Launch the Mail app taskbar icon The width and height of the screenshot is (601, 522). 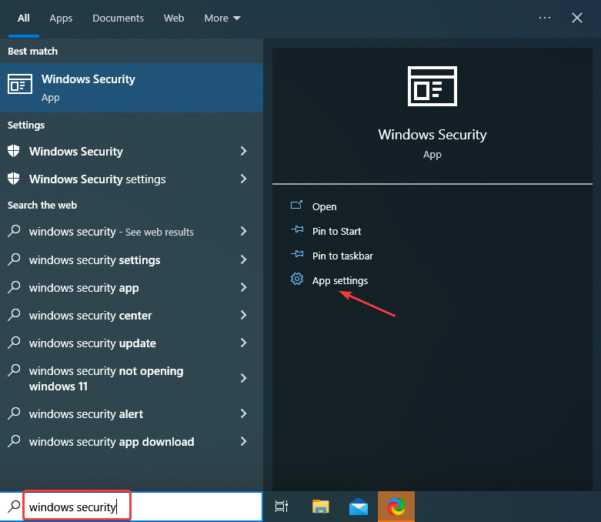coord(359,507)
